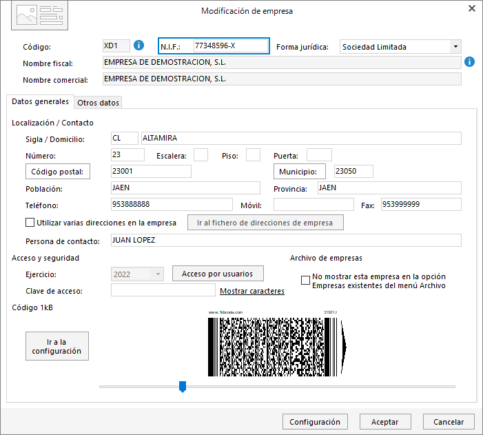
Task: Click the 1kB barcode image
Action: 277,344
